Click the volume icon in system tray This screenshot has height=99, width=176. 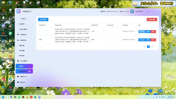[x=164, y=97]
